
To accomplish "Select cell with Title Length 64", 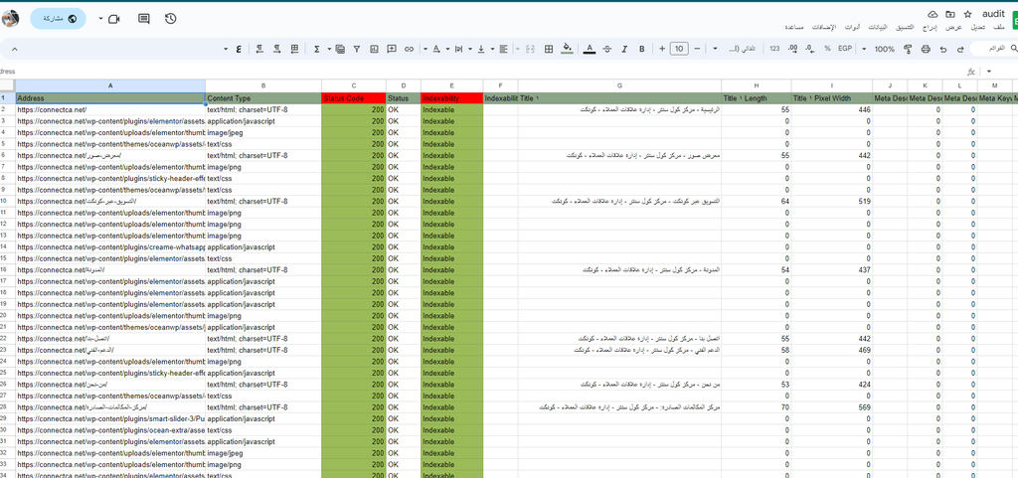I will tap(756, 202).
